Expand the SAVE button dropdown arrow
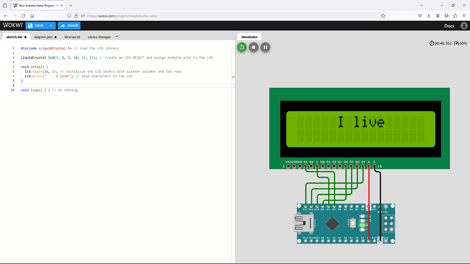470x264 pixels. tap(50, 26)
